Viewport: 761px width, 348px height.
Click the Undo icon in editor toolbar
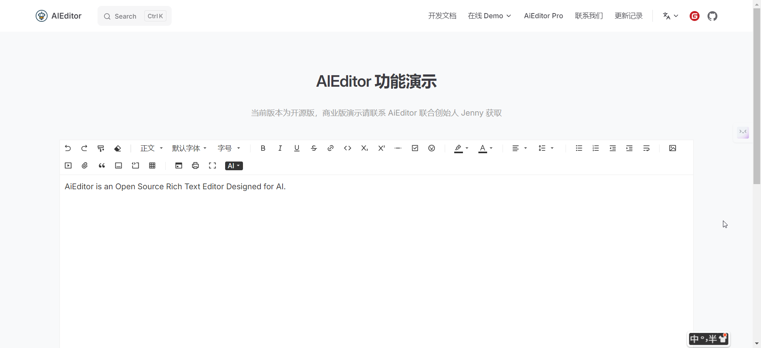pyautogui.click(x=68, y=148)
